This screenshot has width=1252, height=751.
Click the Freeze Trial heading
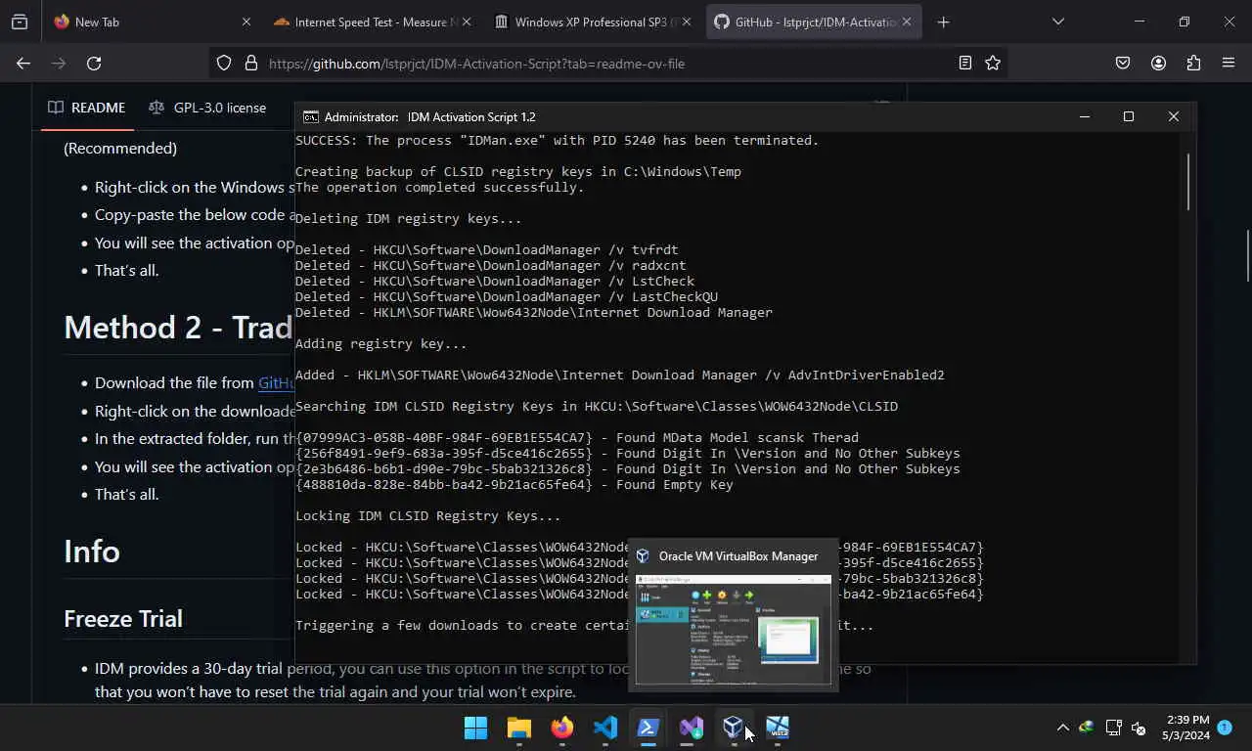tap(123, 619)
